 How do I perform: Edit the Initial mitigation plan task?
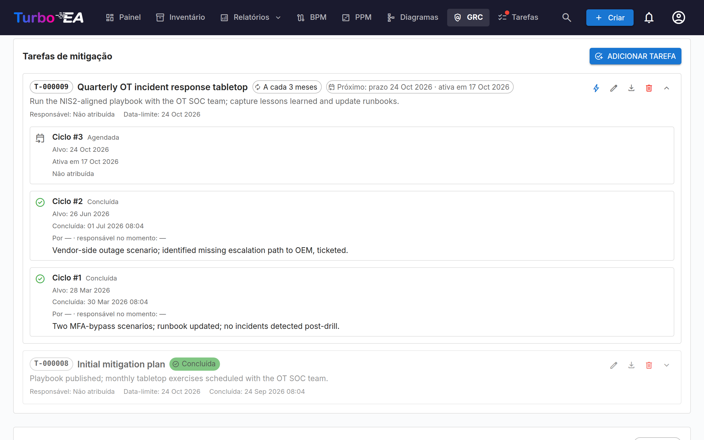click(x=614, y=365)
